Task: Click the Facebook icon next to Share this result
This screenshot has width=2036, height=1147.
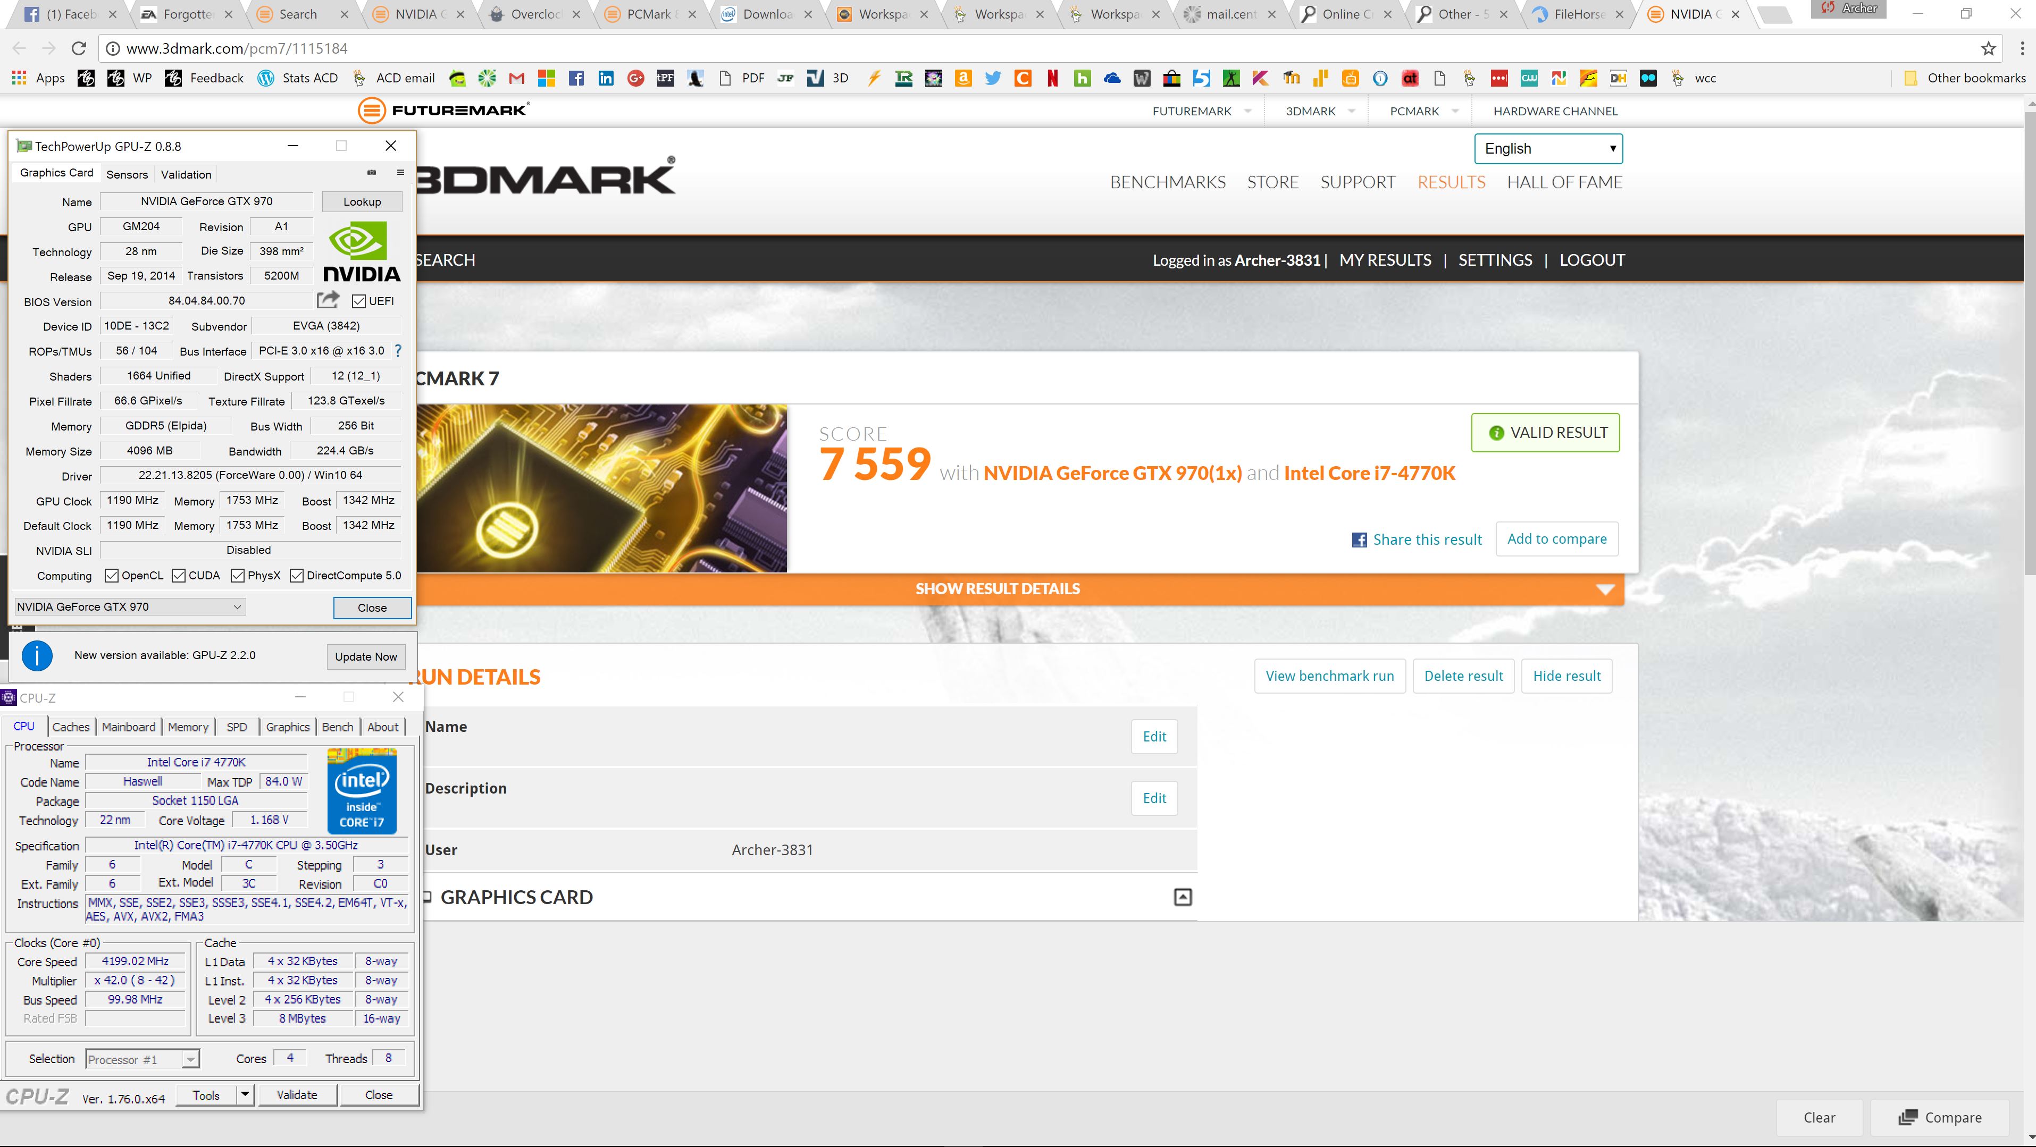Action: pyautogui.click(x=1360, y=539)
